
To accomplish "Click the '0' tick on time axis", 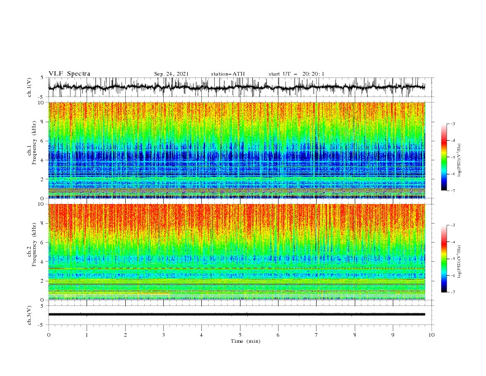I will tap(48, 335).
